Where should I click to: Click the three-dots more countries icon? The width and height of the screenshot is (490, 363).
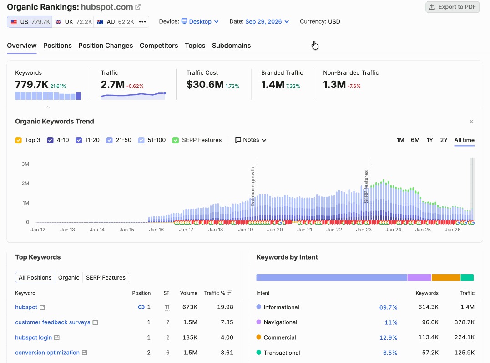click(x=142, y=21)
